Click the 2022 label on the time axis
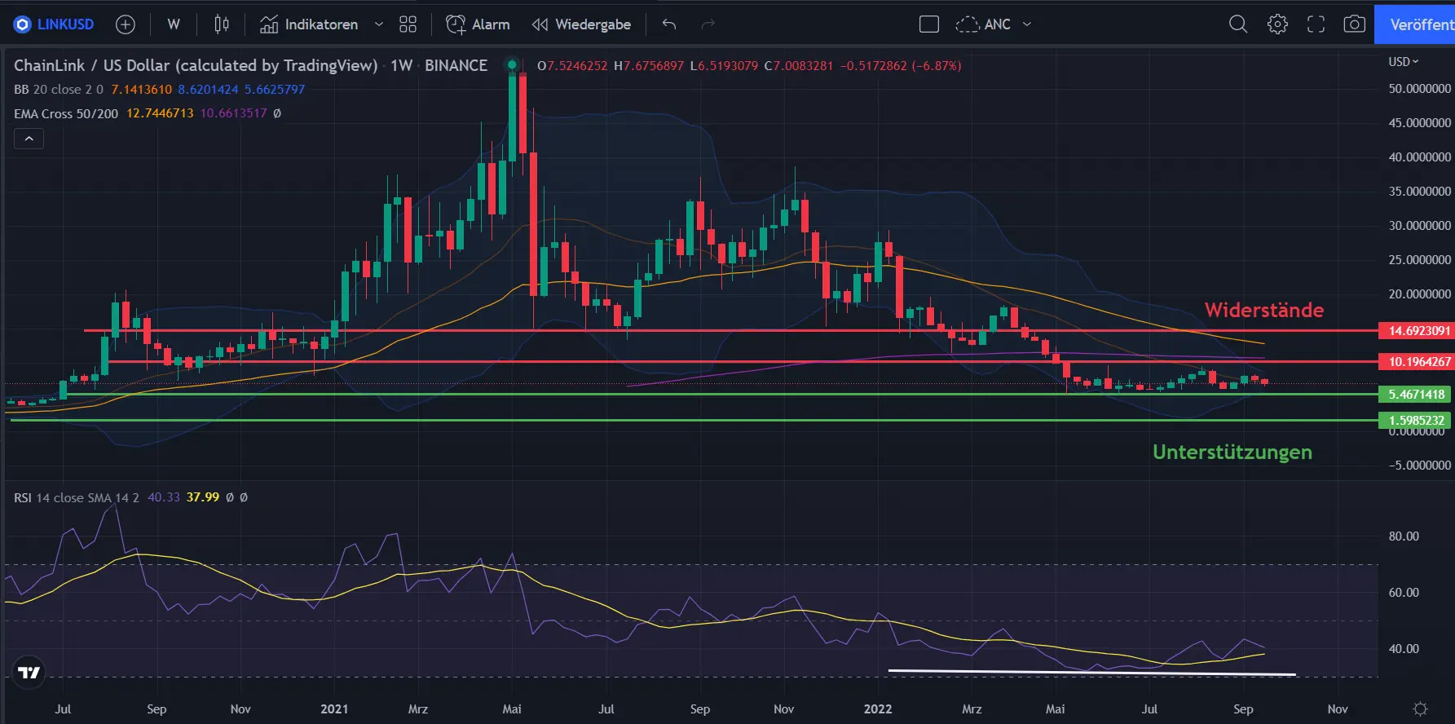This screenshot has width=1455, height=724. tap(878, 709)
